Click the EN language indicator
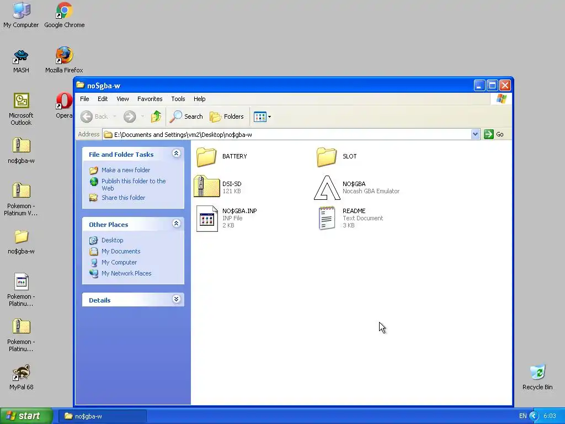 pos(523,416)
